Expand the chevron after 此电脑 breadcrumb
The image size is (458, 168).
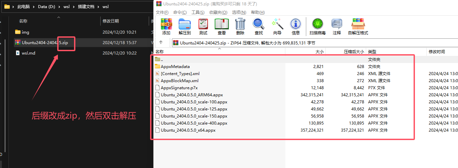coord(34,6)
